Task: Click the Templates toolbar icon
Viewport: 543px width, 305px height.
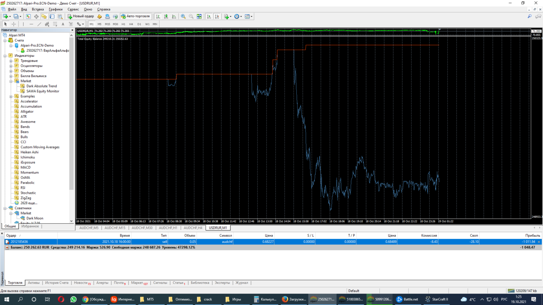Action: click(x=247, y=16)
